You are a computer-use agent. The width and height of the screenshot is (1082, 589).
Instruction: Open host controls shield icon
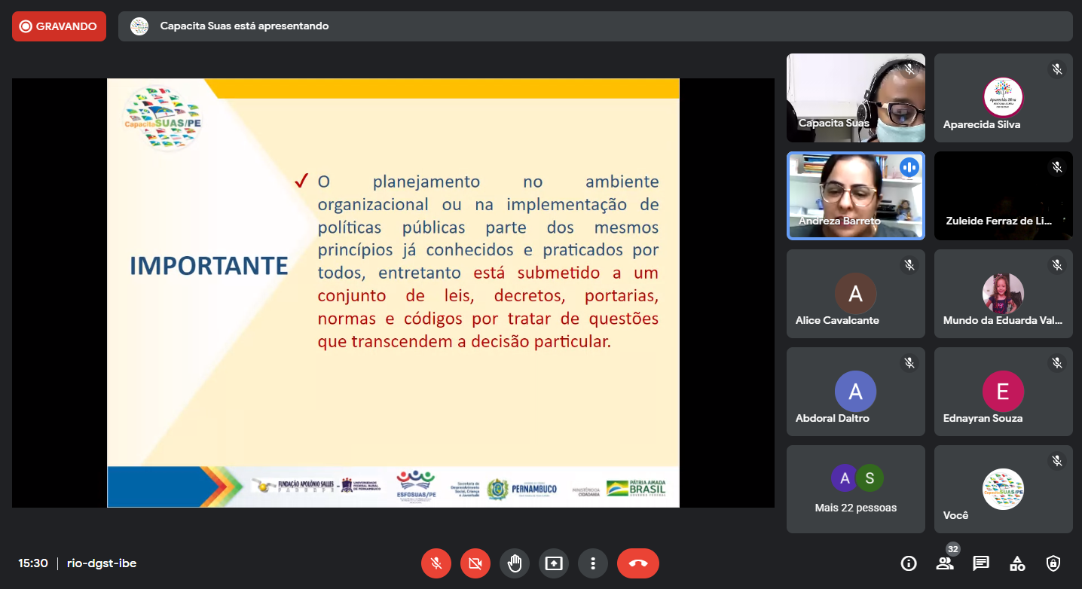click(x=1053, y=563)
